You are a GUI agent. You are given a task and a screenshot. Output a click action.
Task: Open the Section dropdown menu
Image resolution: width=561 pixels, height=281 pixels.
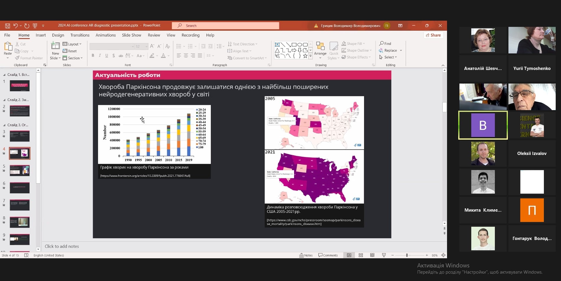click(73, 58)
